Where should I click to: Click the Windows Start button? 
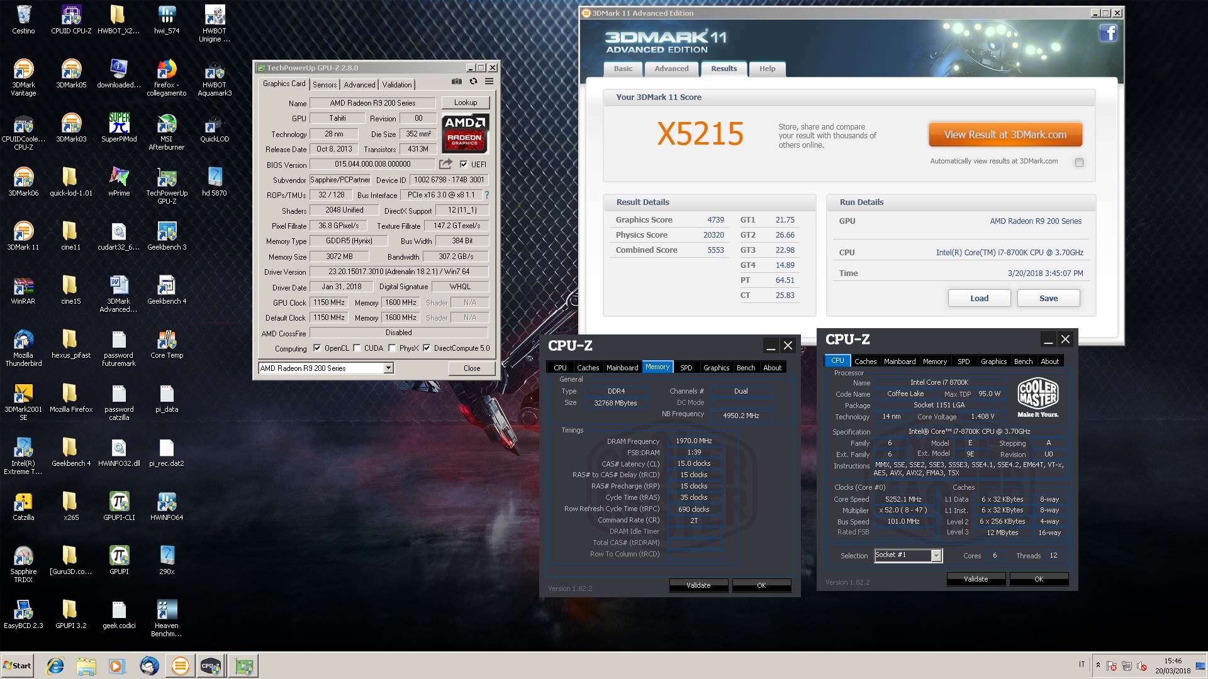18,665
